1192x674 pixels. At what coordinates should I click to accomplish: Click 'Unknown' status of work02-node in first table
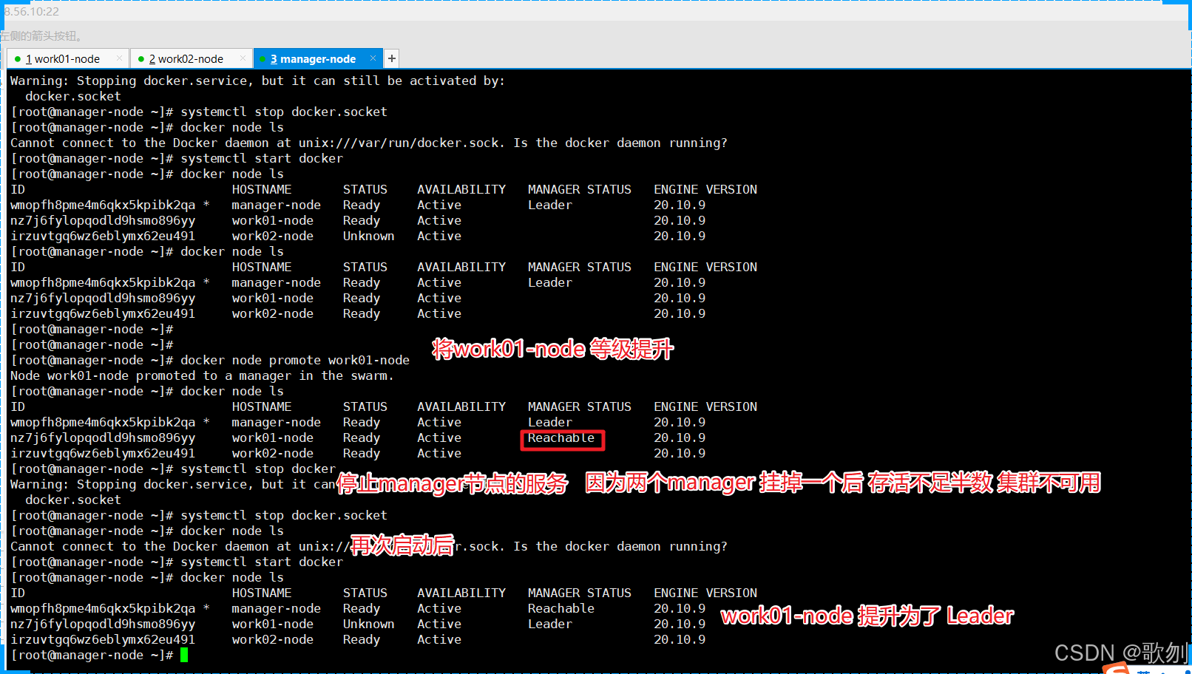coord(368,236)
